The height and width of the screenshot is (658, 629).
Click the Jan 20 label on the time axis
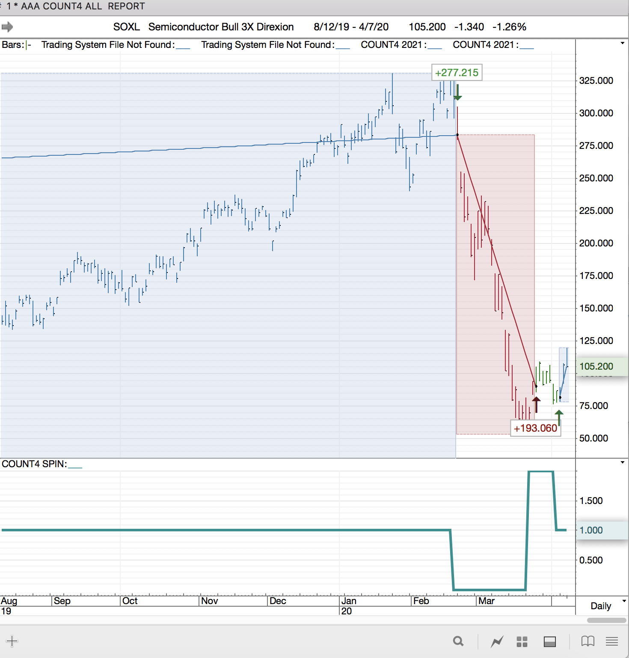(x=349, y=606)
